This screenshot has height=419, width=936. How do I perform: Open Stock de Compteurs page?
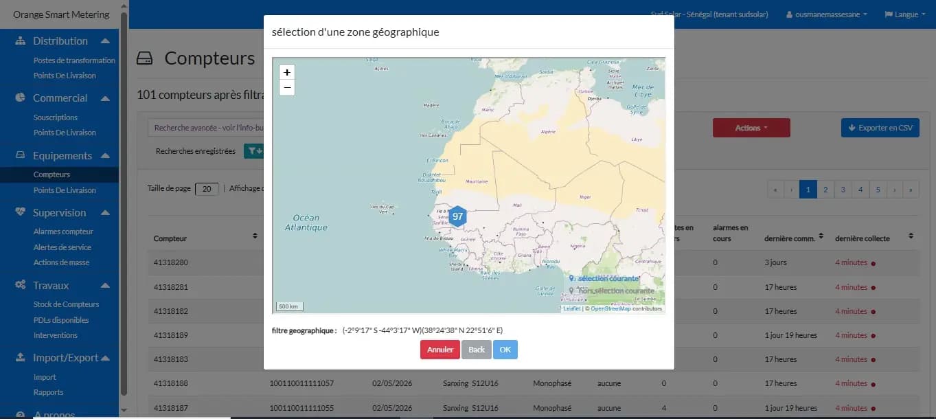66,304
